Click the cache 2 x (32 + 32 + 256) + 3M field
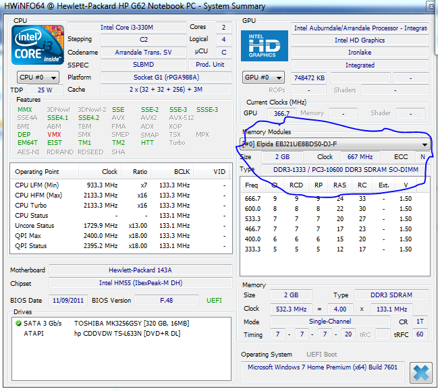 click(x=166, y=89)
